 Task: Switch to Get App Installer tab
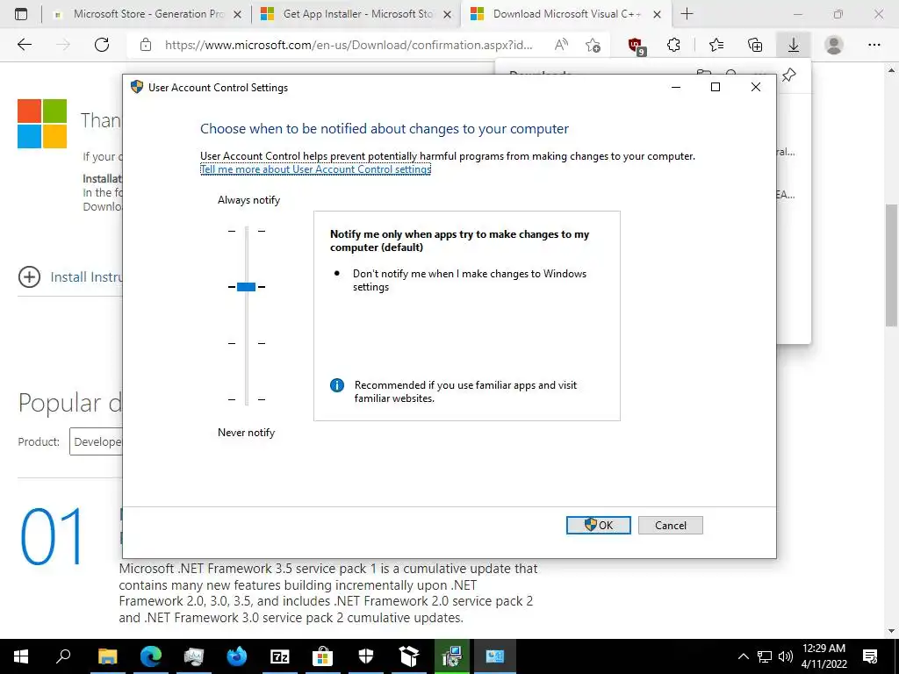click(x=356, y=14)
